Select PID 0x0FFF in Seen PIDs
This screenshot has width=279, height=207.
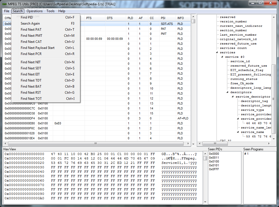tap(214, 169)
